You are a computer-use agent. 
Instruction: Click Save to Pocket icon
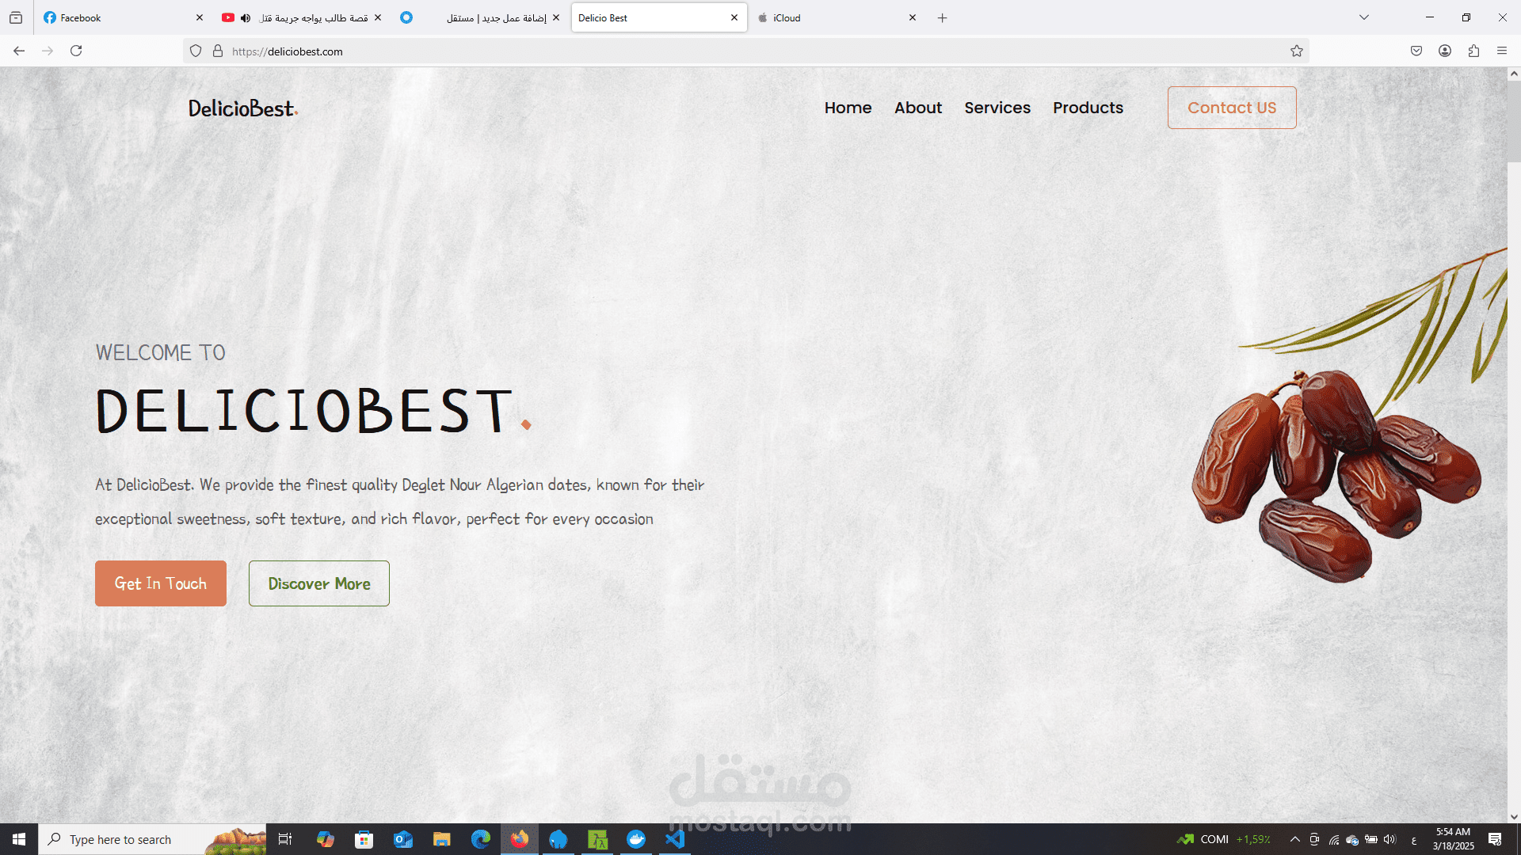point(1416,51)
